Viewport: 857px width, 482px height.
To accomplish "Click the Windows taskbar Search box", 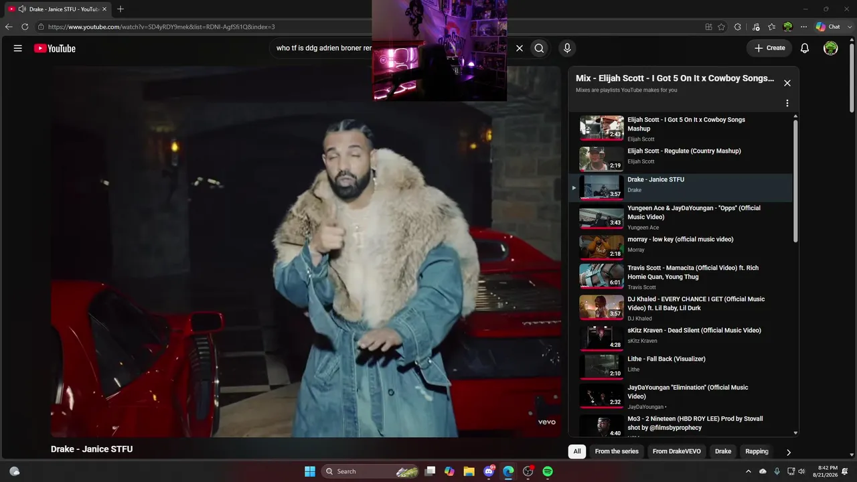I will coord(370,471).
